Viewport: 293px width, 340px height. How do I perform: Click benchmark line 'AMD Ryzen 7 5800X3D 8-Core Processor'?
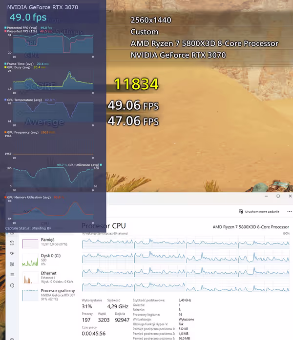coord(204,43)
